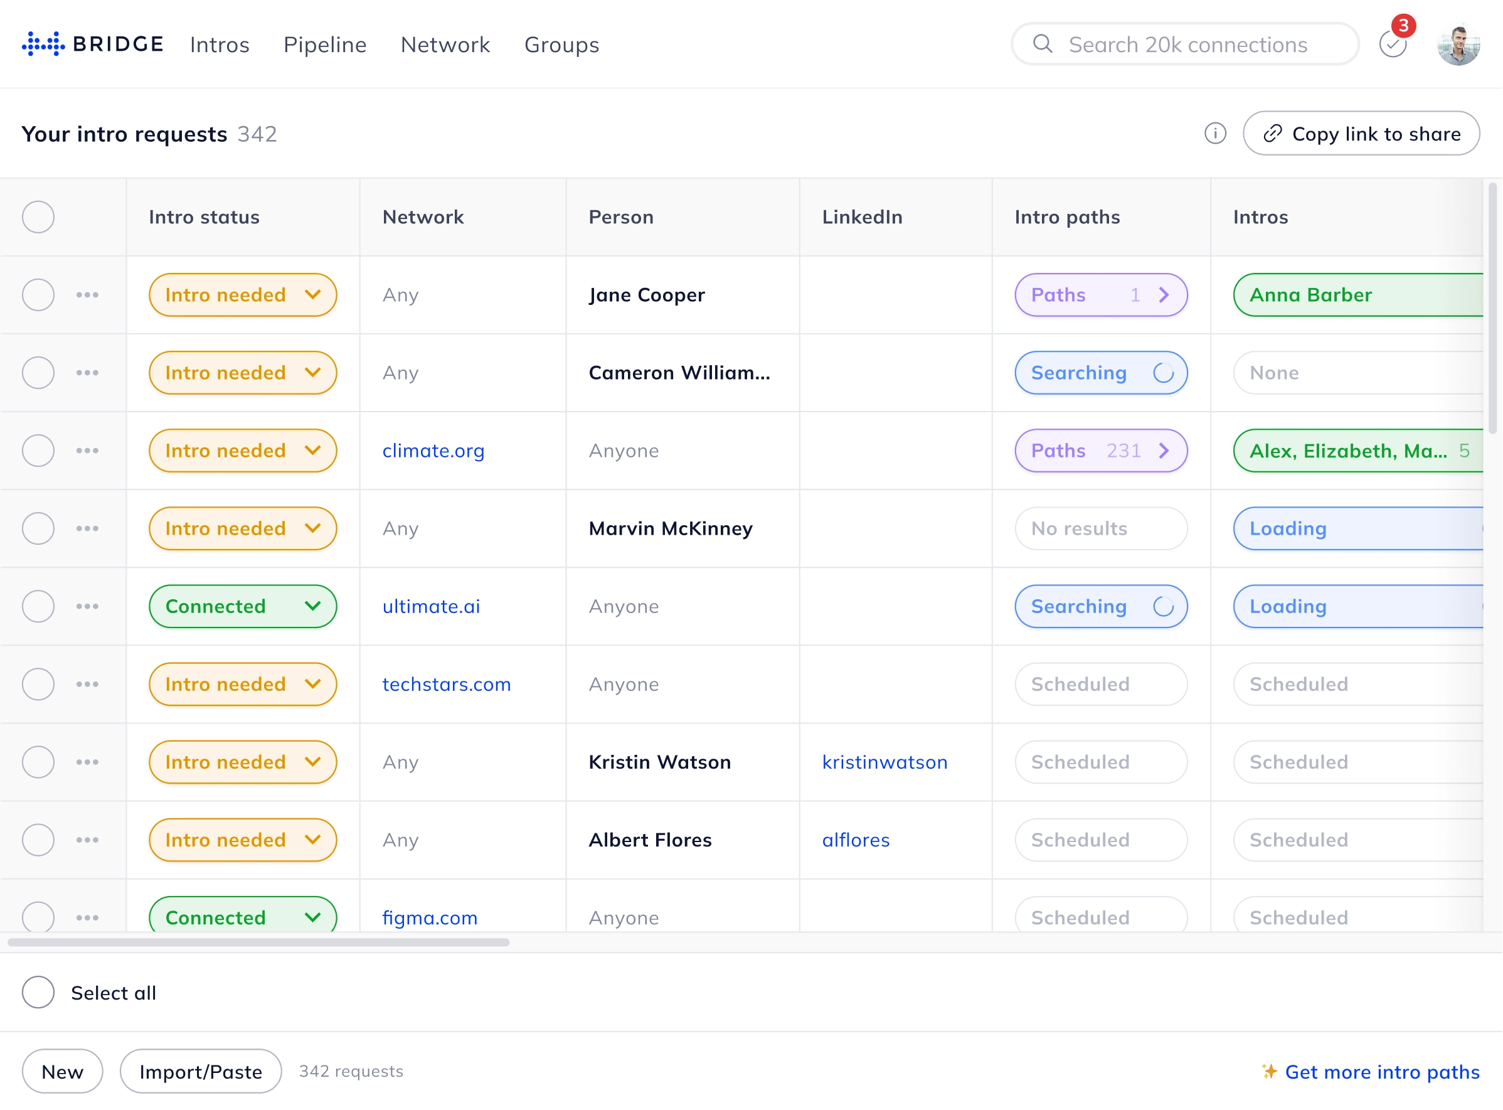Click Copy link to share button
Image resolution: width=1503 pixels, height=1110 pixels.
1361,133
